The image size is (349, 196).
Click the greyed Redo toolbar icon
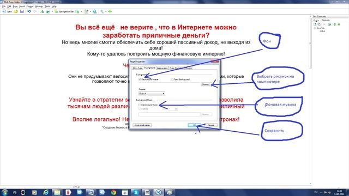35,11
